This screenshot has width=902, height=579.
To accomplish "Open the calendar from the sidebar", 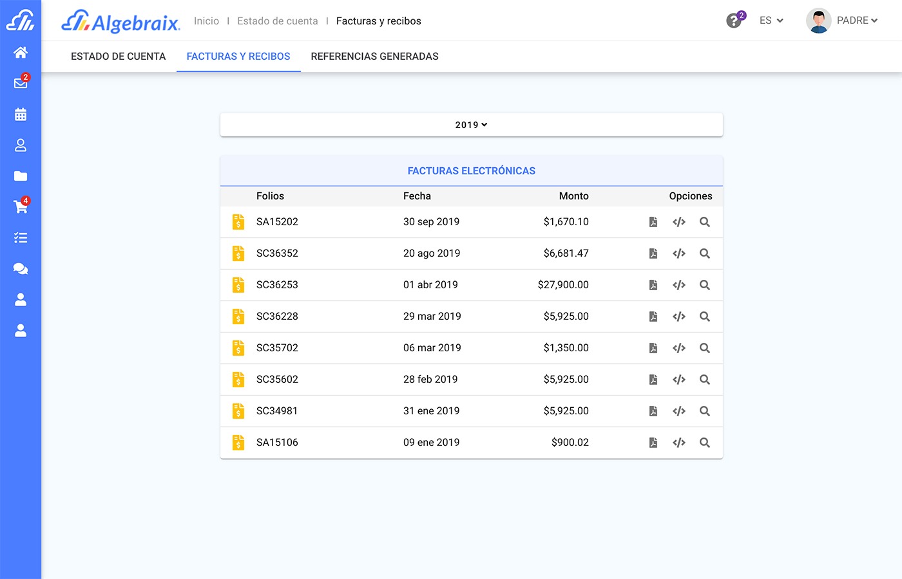I will pyautogui.click(x=21, y=115).
